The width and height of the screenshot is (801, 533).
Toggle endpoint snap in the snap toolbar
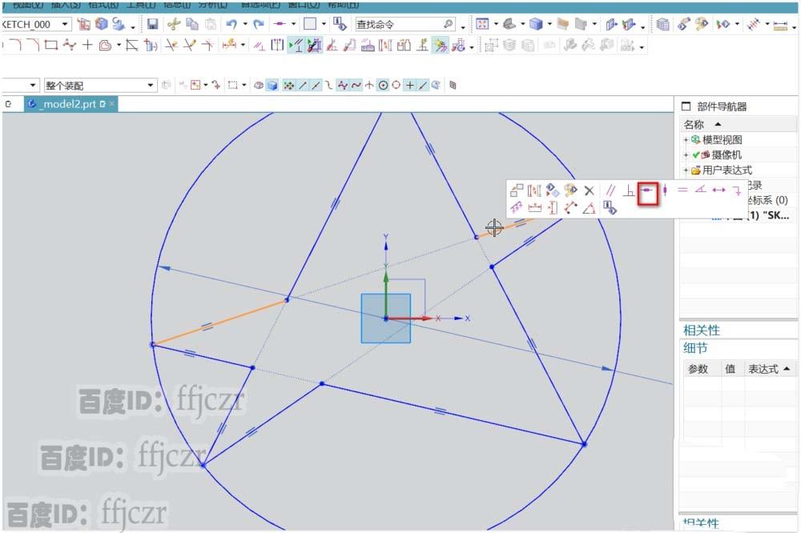click(x=303, y=84)
